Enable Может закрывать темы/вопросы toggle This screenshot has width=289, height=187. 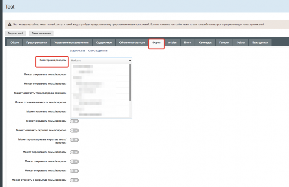click(74, 161)
